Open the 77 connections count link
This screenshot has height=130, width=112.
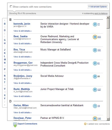[x=99, y=24]
